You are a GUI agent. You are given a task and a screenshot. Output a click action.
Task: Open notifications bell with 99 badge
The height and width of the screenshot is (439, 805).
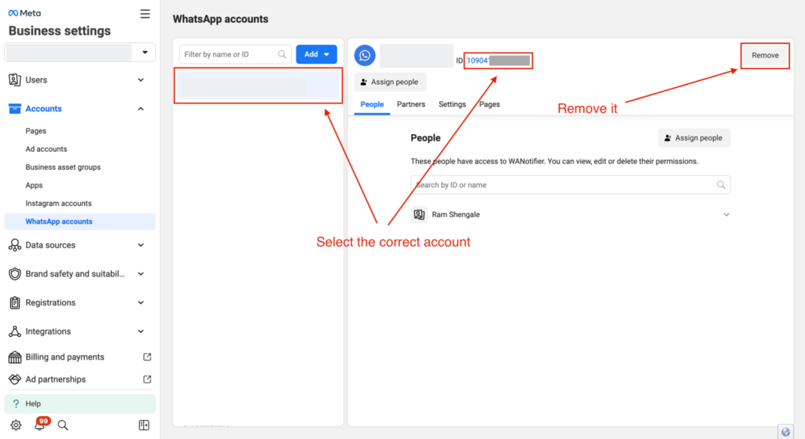point(39,425)
